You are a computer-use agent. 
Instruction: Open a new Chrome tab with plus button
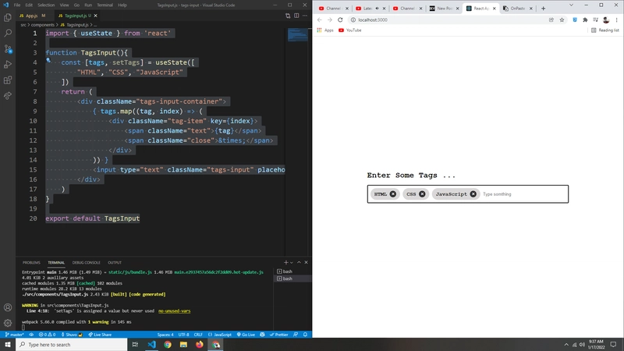(x=543, y=9)
